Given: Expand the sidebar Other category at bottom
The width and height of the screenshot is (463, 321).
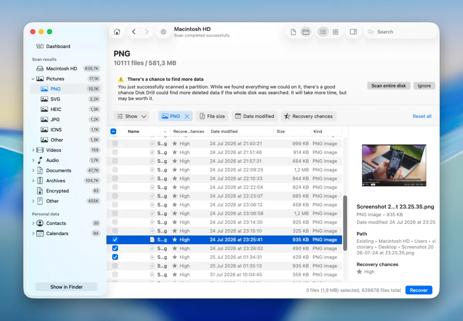Looking at the screenshot, I should pyautogui.click(x=33, y=201).
